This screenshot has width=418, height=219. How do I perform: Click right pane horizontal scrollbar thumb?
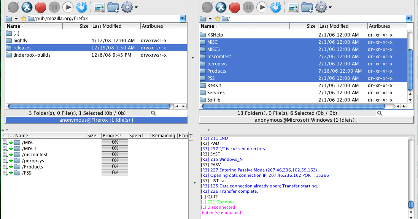click(294, 106)
